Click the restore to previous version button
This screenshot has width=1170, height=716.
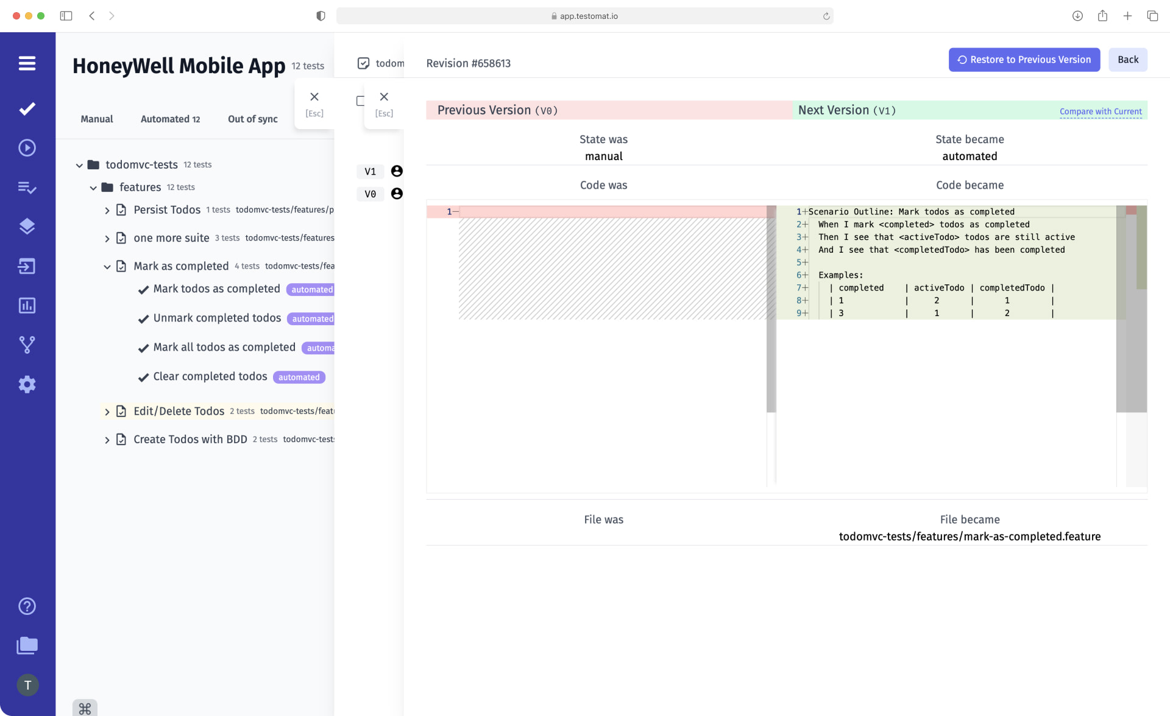coord(1024,59)
